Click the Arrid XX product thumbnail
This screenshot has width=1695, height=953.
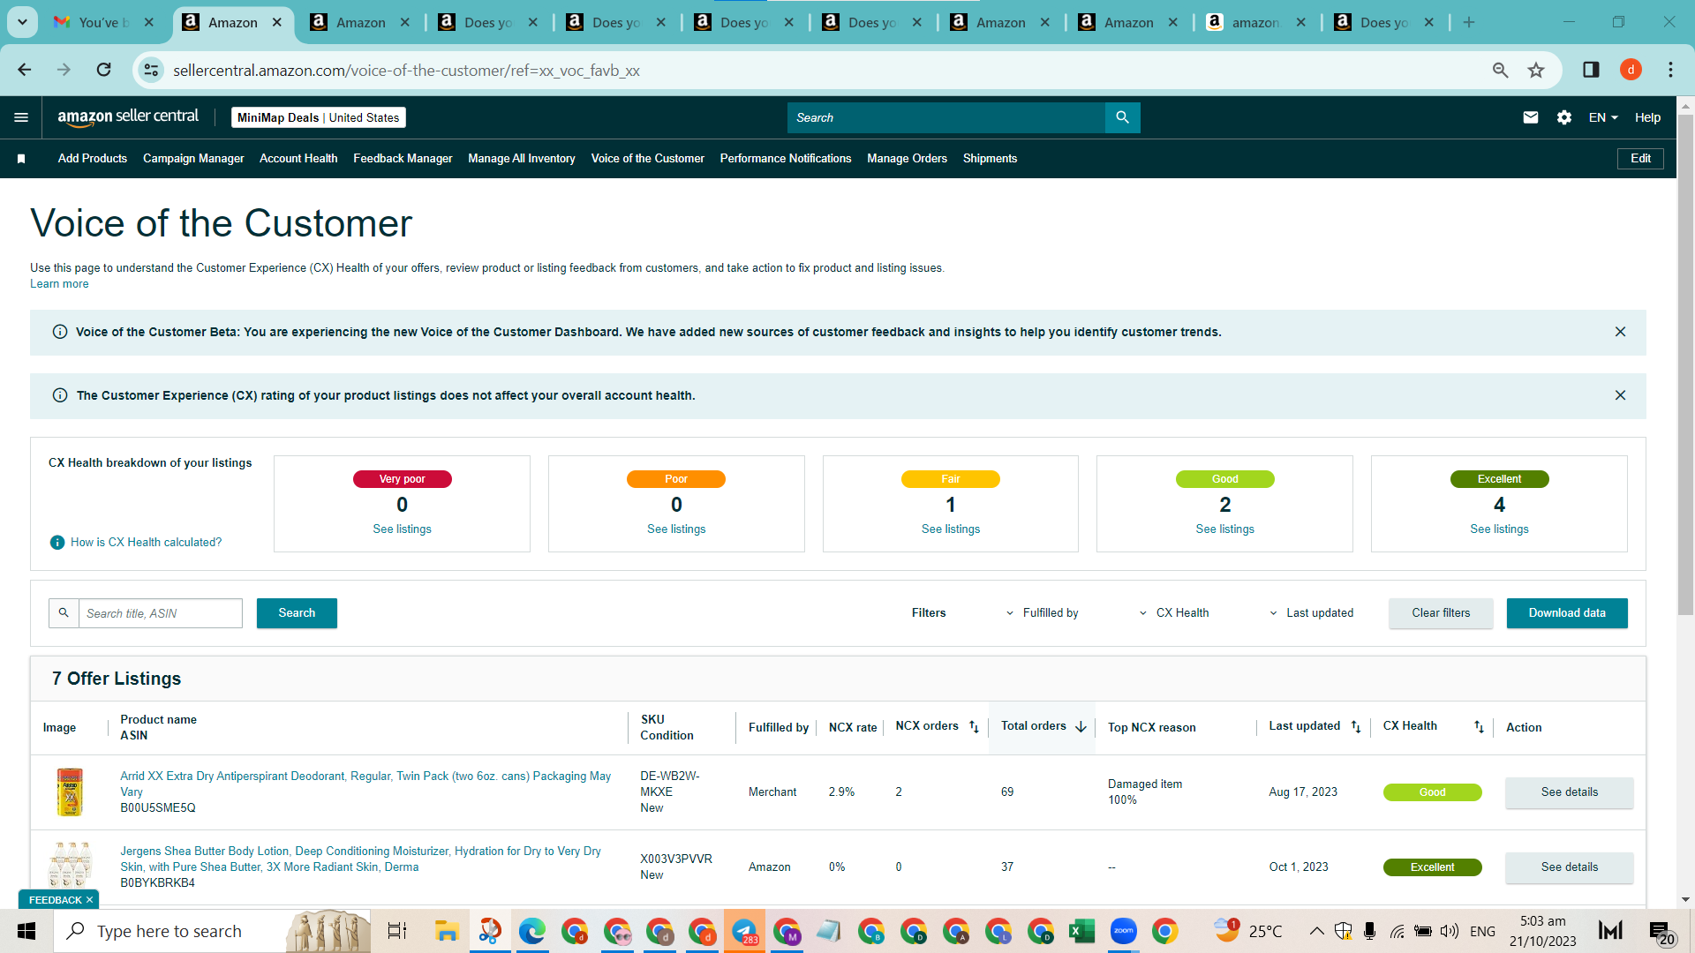(x=70, y=792)
